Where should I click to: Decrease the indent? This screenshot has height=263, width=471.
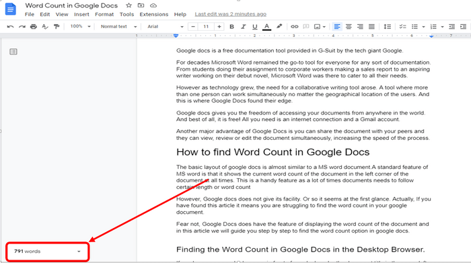click(451, 27)
